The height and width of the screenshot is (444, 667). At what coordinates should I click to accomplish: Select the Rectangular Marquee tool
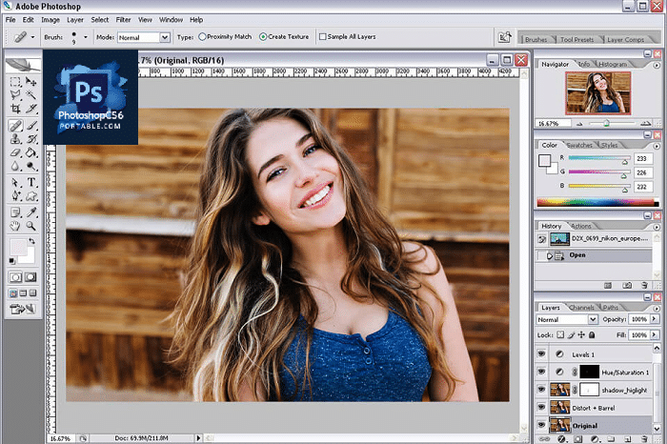tap(15, 82)
